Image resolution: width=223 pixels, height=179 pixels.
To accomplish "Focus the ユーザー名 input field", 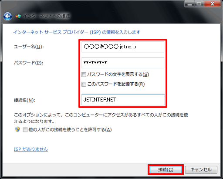I will tap(123, 47).
